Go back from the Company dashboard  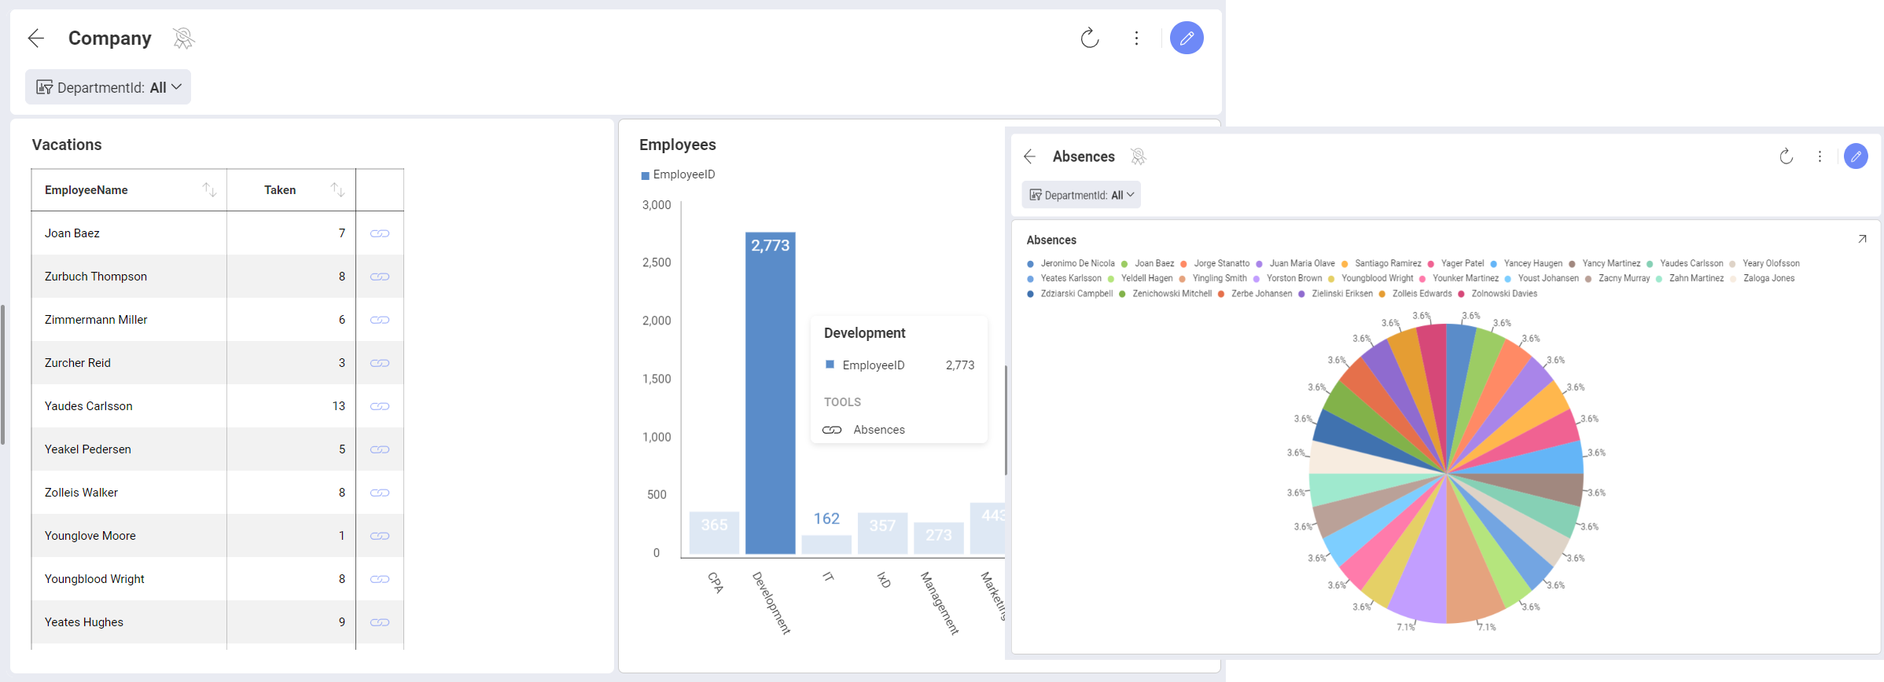pyautogui.click(x=36, y=38)
